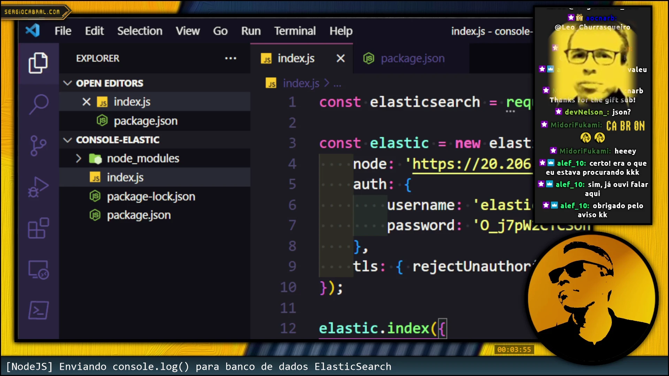Click JS file icon in breadcrumb
669x376 pixels.
click(271, 83)
